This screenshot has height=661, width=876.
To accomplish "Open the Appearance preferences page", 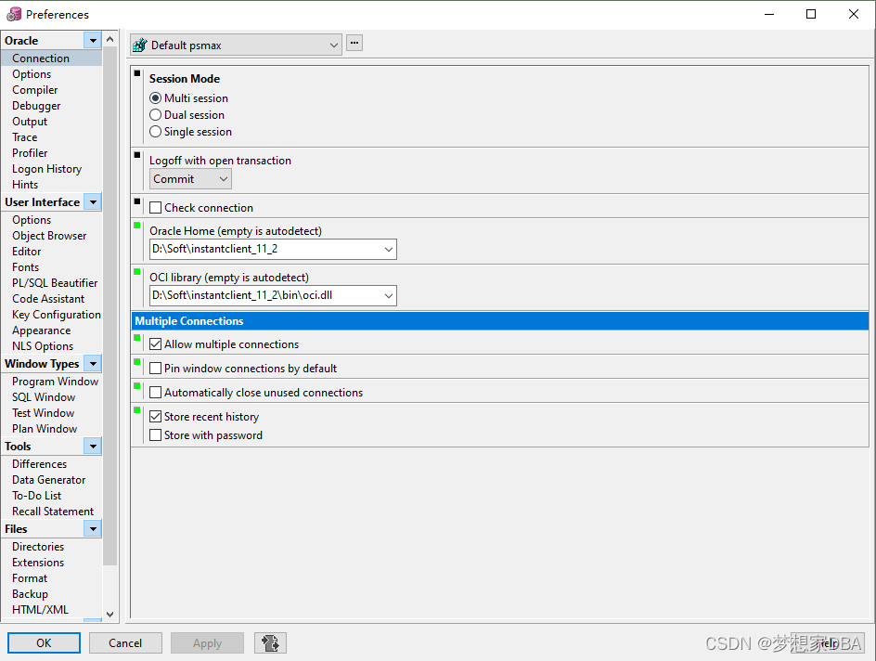I will [x=42, y=330].
